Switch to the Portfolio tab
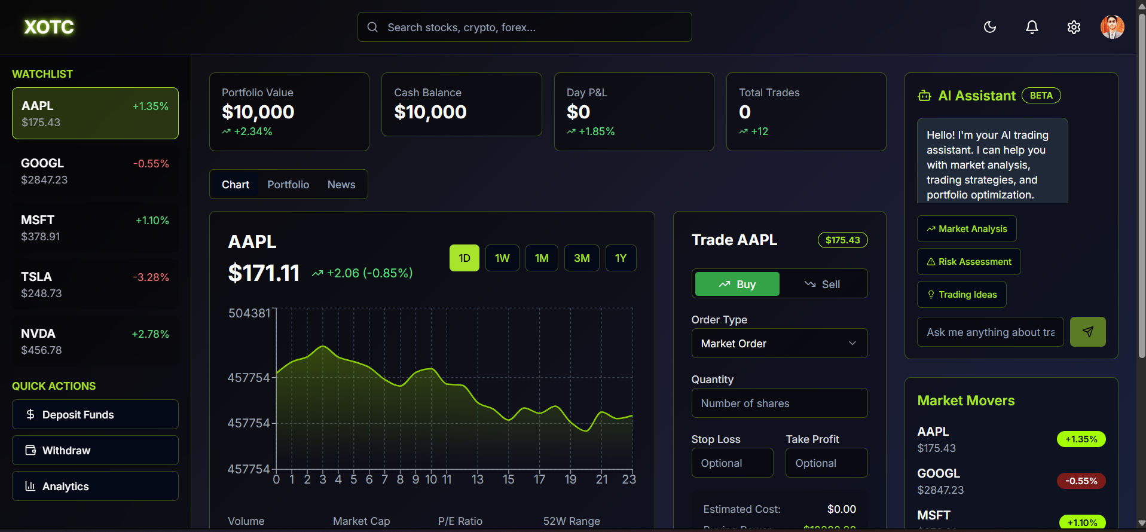The height and width of the screenshot is (532, 1146). pyautogui.click(x=288, y=185)
